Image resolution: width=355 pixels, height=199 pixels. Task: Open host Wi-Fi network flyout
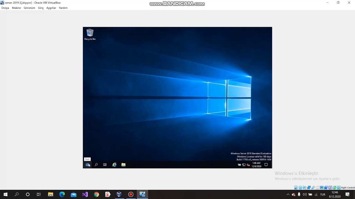[x=316, y=195]
